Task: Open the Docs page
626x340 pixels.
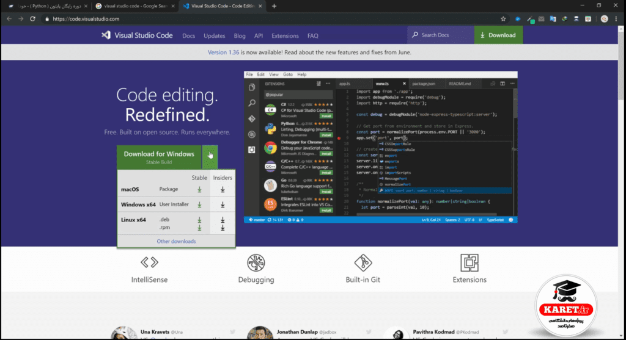Action: 188,36
